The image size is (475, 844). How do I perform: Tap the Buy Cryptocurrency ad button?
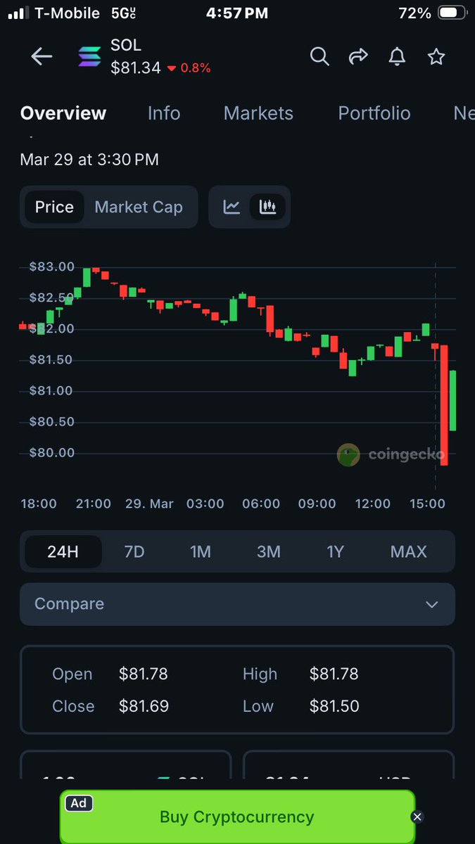[236, 817]
